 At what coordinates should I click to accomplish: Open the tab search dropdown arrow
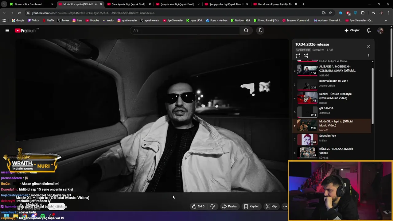(x=4, y=4)
